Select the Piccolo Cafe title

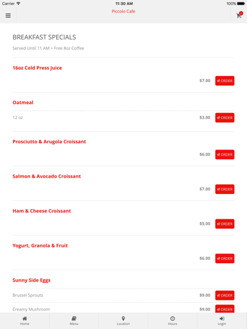click(x=123, y=11)
